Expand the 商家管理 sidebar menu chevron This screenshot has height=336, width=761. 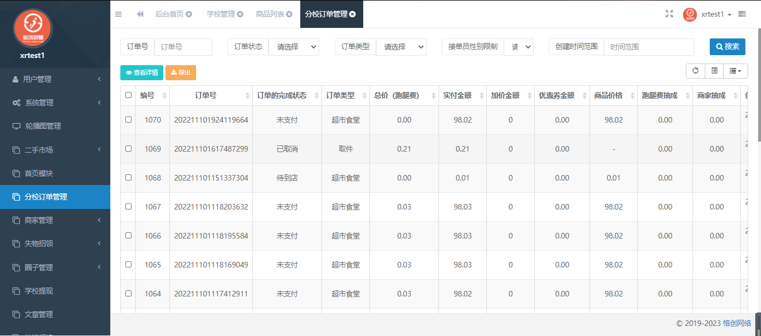point(99,220)
